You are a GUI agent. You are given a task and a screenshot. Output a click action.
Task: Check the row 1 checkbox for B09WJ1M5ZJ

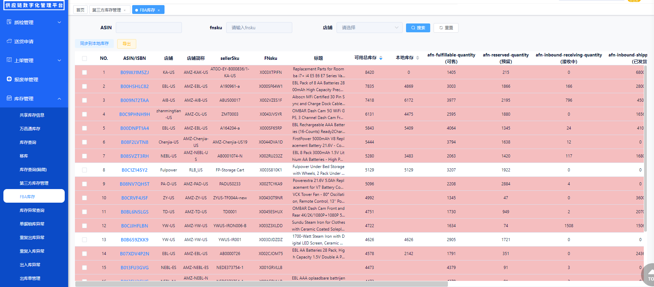tap(84, 72)
